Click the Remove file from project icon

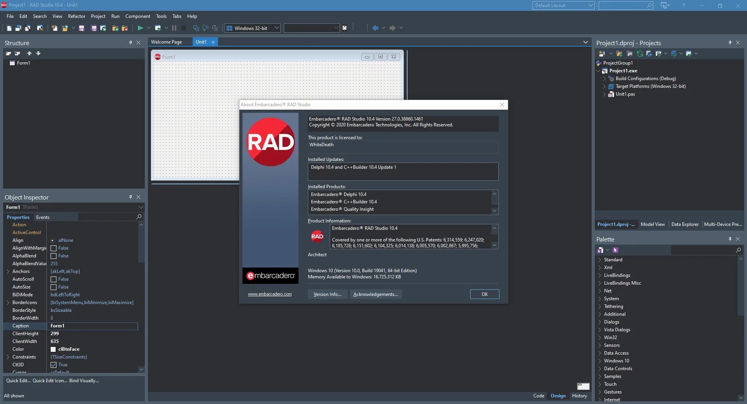(125, 28)
